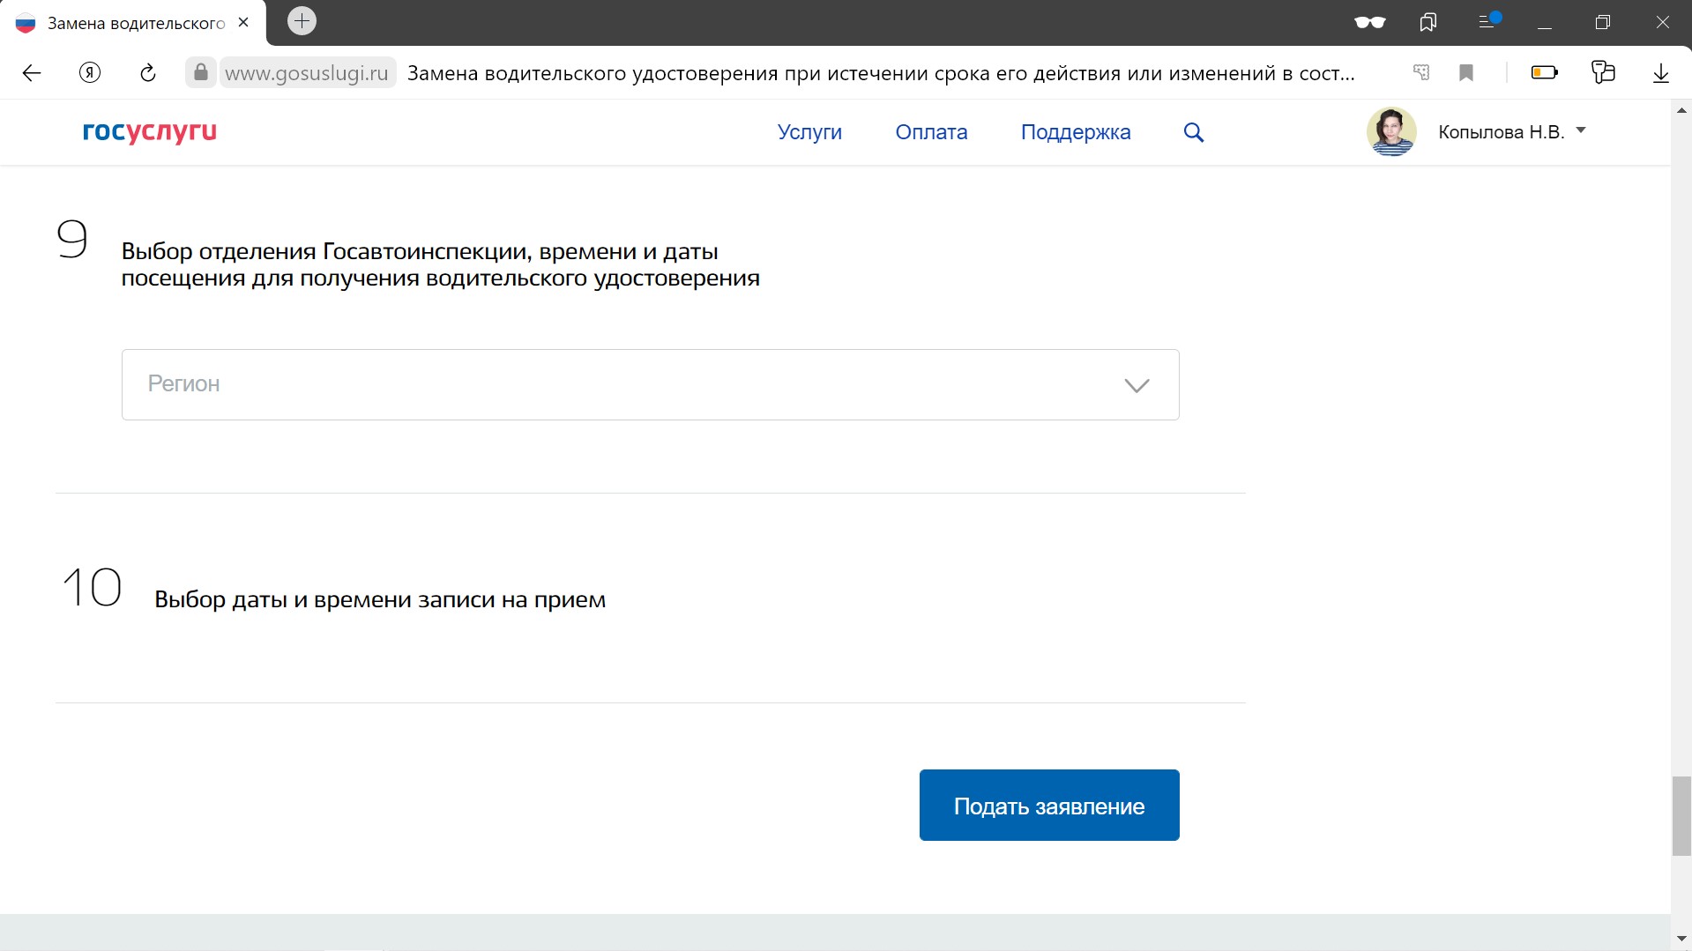The height and width of the screenshot is (951, 1692).
Task: Open the Услуги menu item
Action: (809, 132)
